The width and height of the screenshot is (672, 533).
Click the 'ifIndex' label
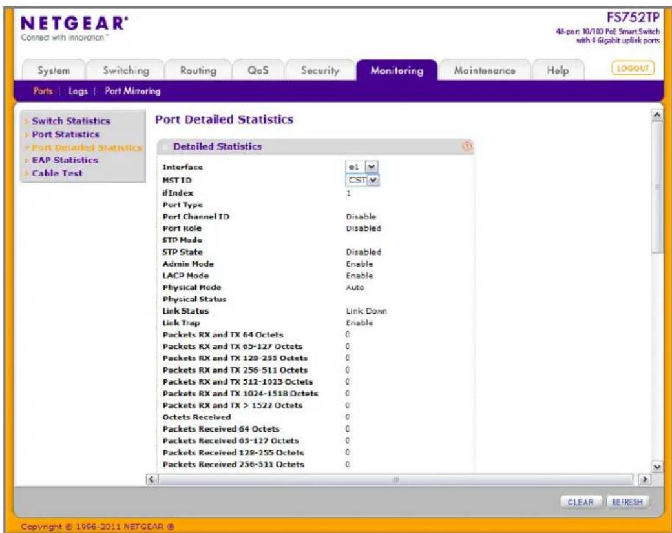pos(178,193)
